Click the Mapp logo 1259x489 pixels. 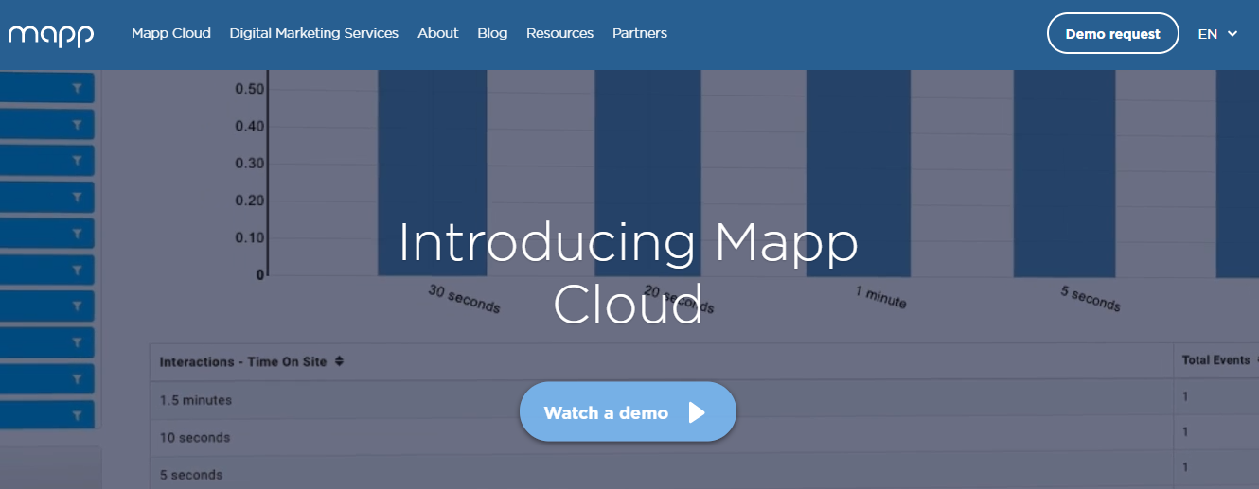click(x=51, y=35)
